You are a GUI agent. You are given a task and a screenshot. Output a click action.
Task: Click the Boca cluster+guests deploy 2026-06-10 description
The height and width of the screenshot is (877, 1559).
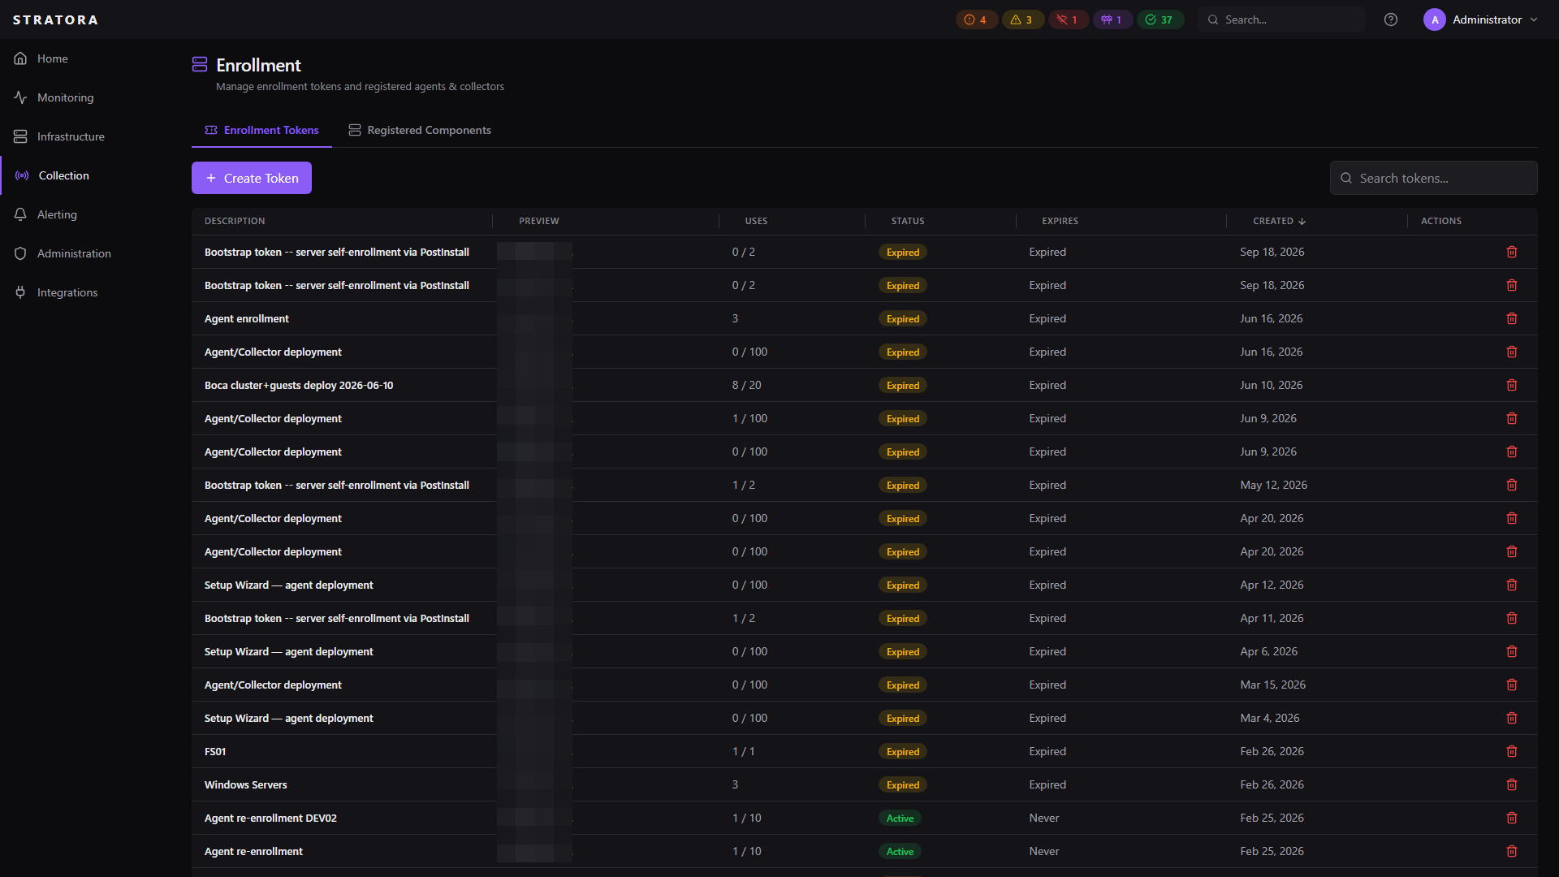click(x=299, y=385)
